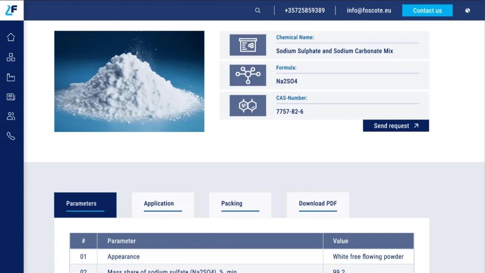This screenshot has height=273, width=485.
Task: Click the white powder product image
Action: coord(129,81)
